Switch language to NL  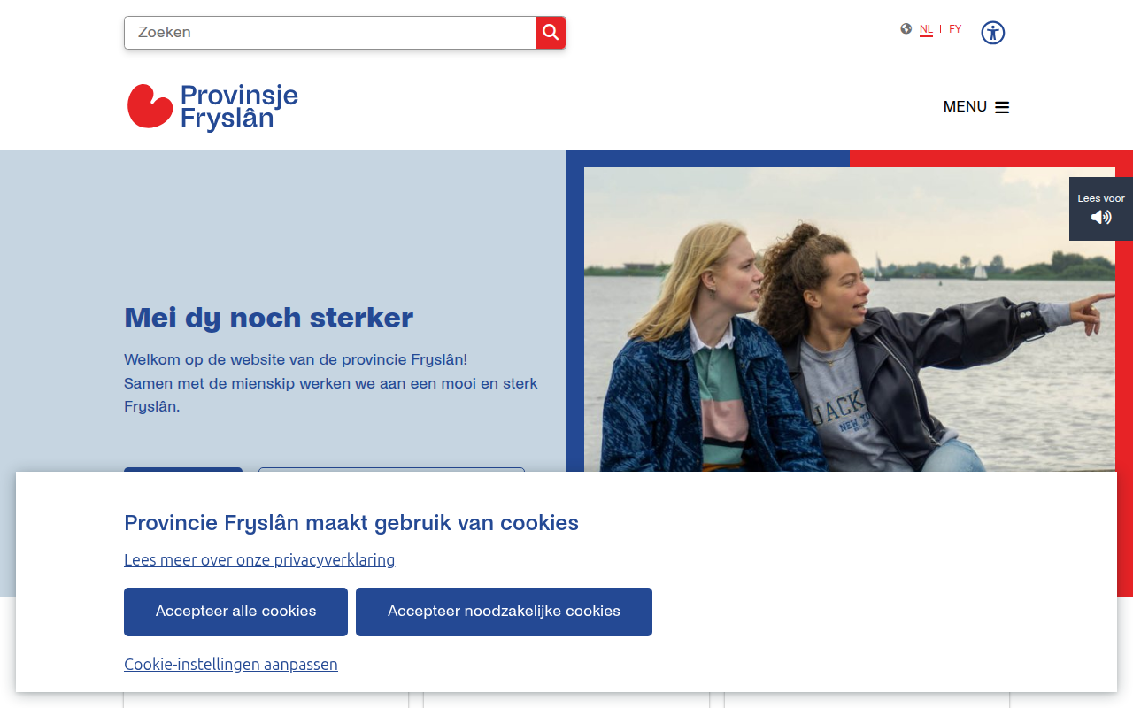926,29
